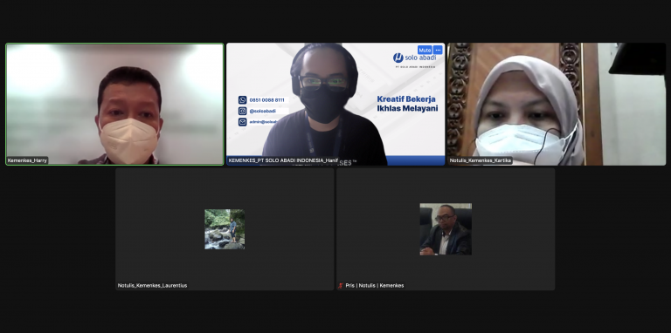
Task: Select Kemenkes_Harry's video tile
Action: click(114, 104)
